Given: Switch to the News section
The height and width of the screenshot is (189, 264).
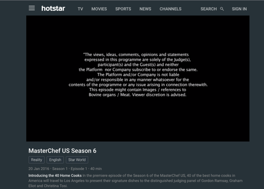Looking at the screenshot, I should tap(145, 9).
